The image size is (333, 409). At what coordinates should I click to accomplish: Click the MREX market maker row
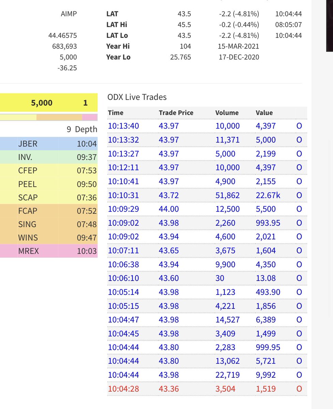(49, 251)
